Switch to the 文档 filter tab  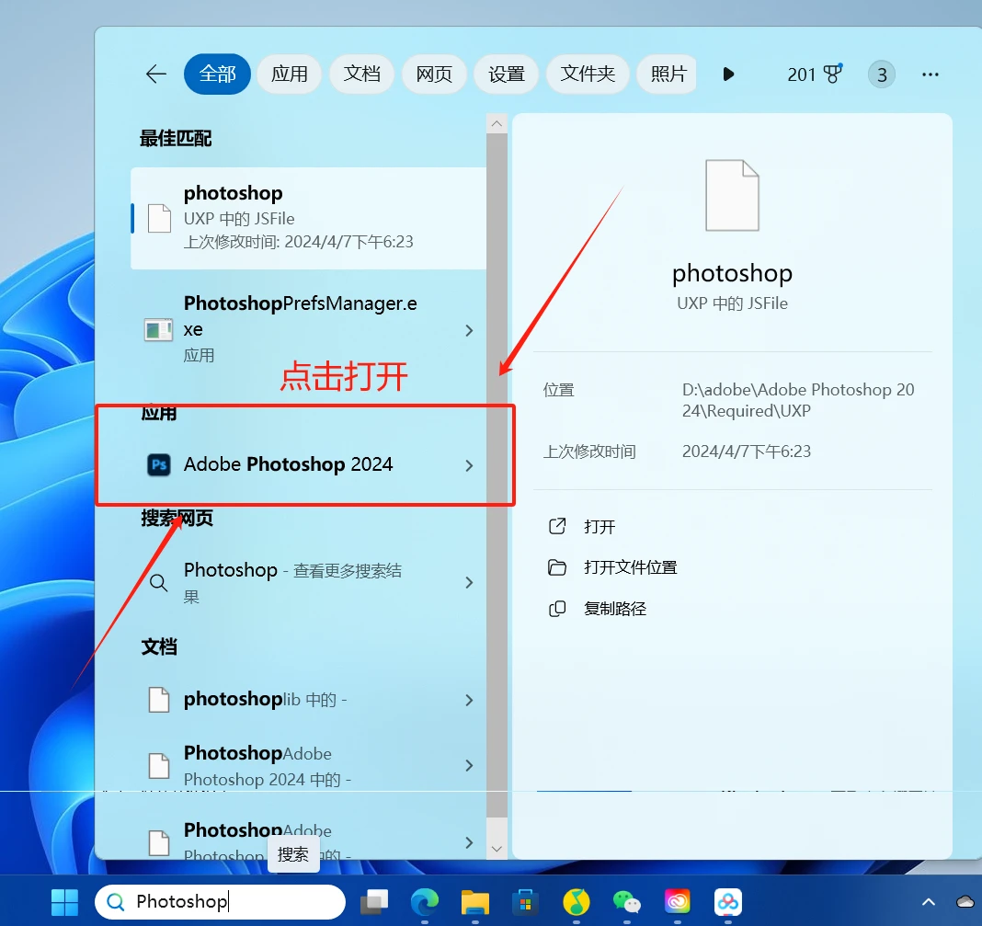(x=362, y=74)
